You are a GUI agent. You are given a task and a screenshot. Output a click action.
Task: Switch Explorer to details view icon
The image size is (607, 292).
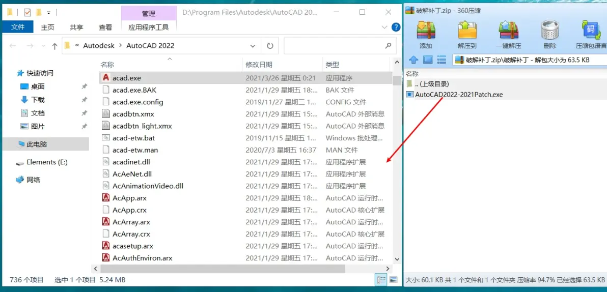point(381,280)
